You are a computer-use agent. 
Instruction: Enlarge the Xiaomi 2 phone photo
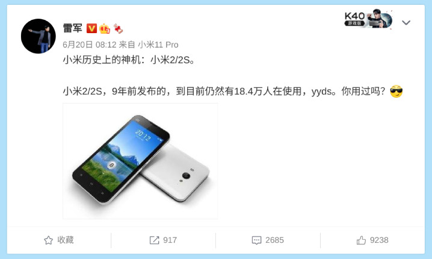click(x=140, y=161)
